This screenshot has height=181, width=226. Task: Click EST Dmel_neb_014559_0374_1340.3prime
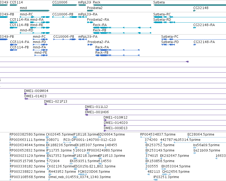tap(80, 177)
